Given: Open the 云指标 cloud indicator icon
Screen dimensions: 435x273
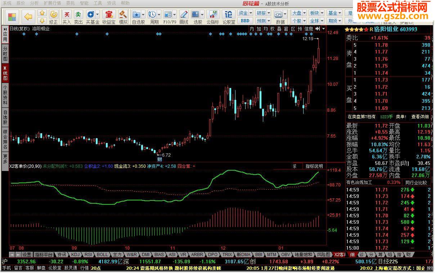Looking at the screenshot, I should coord(213,14).
